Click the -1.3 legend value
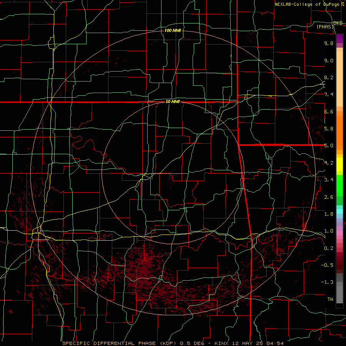Screen dimensions: 346x346 [x=327, y=282]
